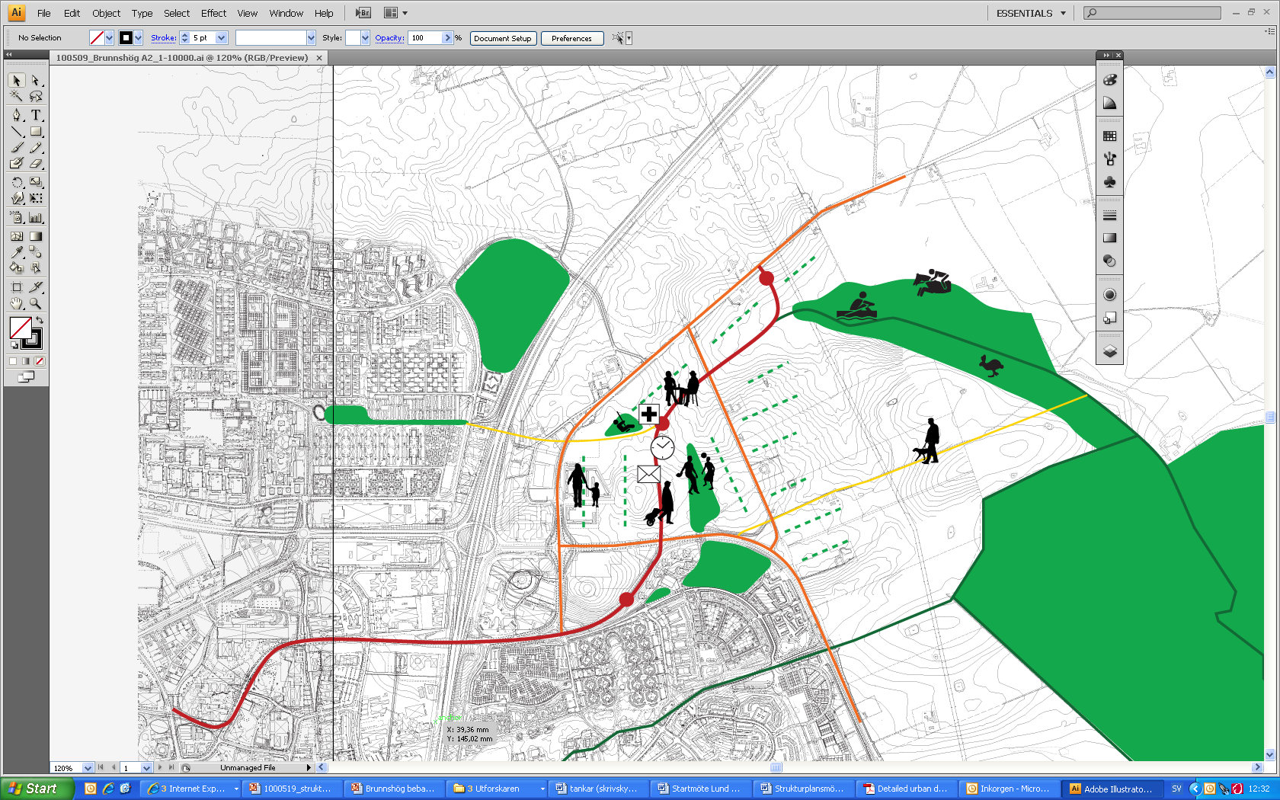Open the Color panel palette icon
The image size is (1280, 800).
[1109, 80]
